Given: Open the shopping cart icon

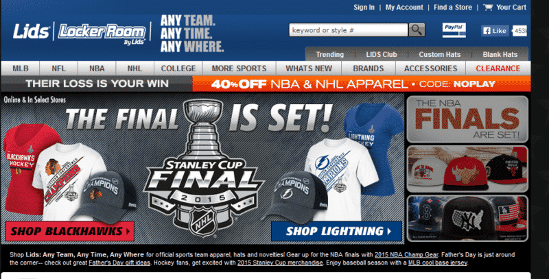Looking at the screenshot, I should pos(488,8).
